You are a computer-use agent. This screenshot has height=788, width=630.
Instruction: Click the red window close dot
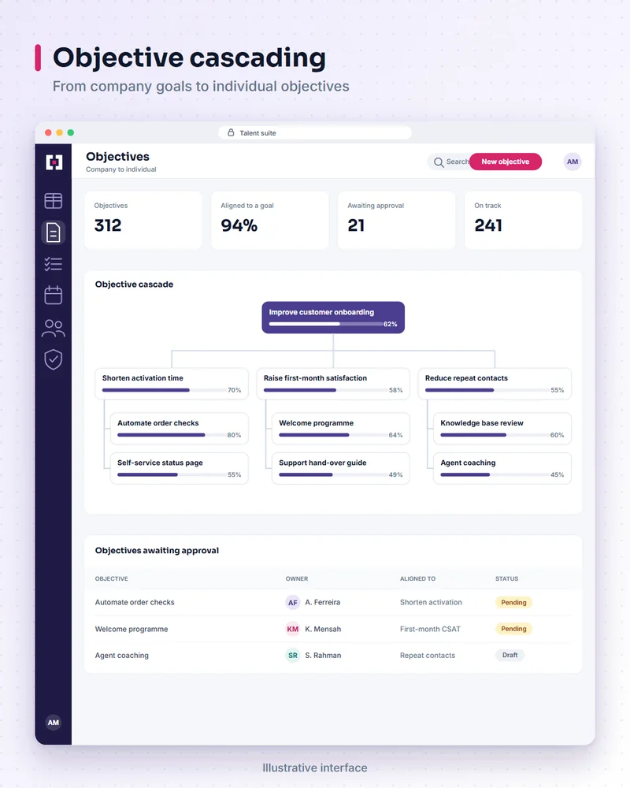(48, 132)
